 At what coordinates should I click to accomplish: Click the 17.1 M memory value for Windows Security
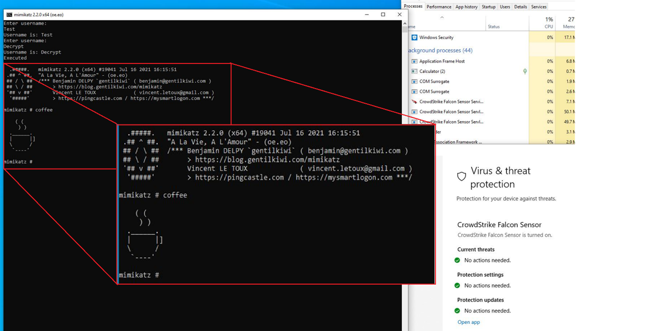click(x=569, y=37)
